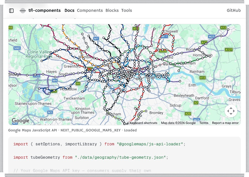Click the Staines-upon-Thames map label
The height and width of the screenshot is (177, 249).
[x=33, y=104]
